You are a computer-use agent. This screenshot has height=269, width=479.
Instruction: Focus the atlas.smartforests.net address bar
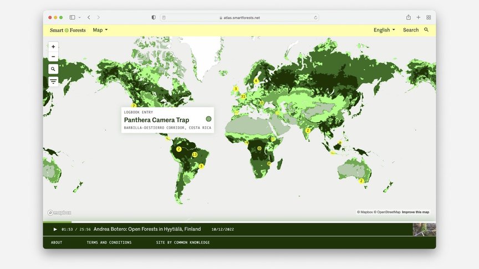point(239,18)
